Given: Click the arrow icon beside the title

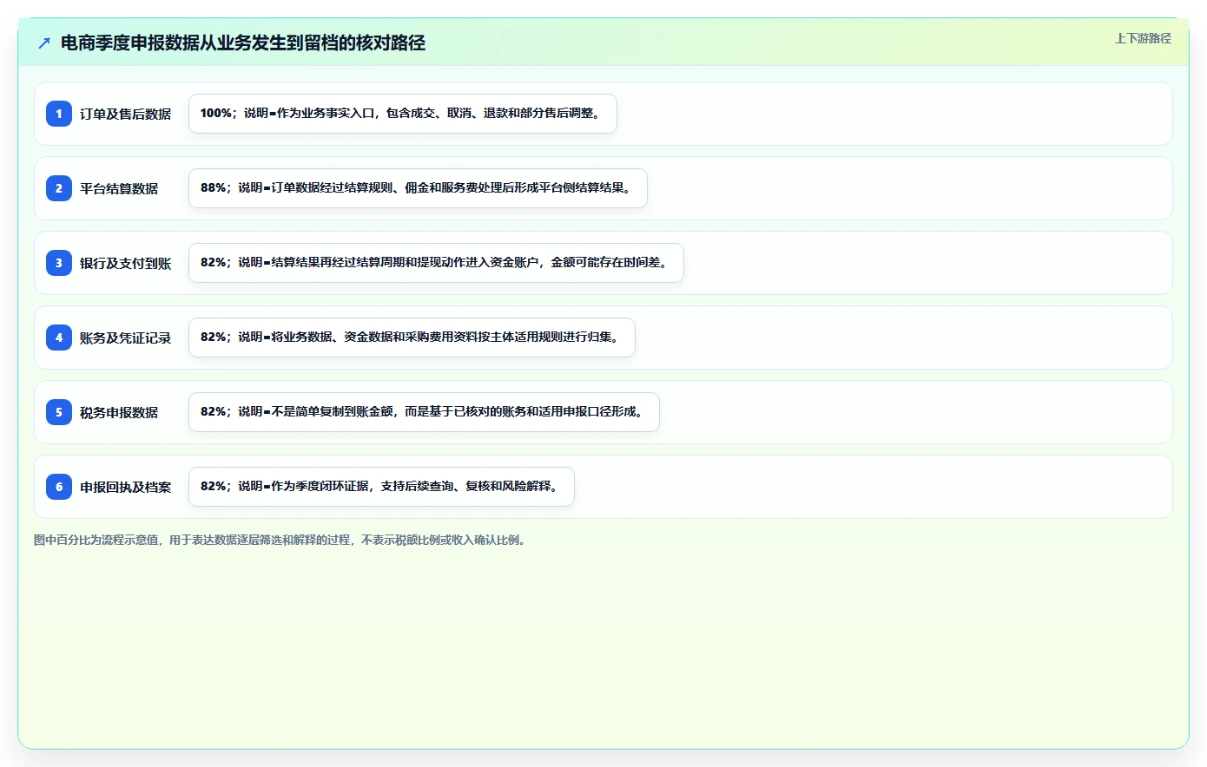Looking at the screenshot, I should (44, 43).
